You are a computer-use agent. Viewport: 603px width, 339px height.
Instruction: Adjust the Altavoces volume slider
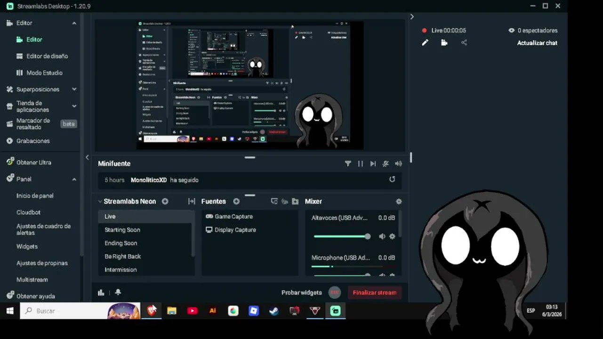(342, 236)
